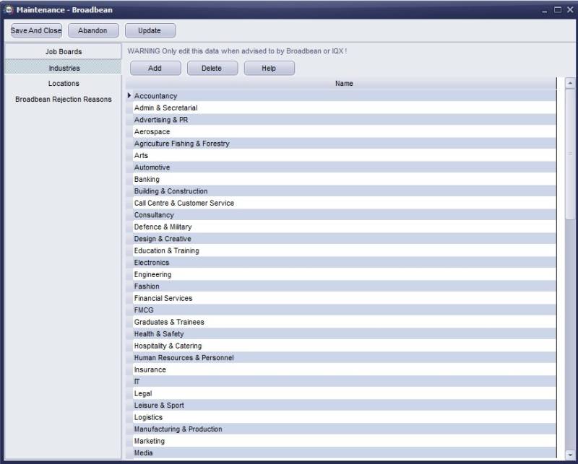Select the Media row
Screen dimensions: 578x464
tap(345, 453)
